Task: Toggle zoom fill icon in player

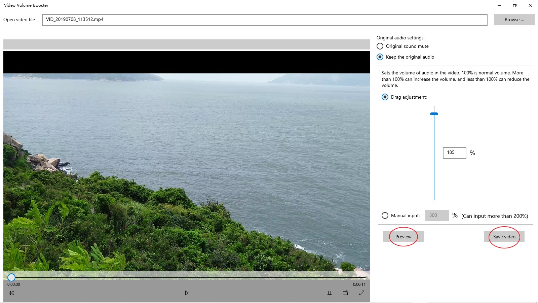Action: 330,293
